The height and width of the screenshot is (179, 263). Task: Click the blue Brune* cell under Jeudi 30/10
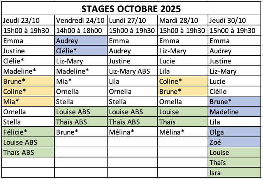(x=234, y=102)
